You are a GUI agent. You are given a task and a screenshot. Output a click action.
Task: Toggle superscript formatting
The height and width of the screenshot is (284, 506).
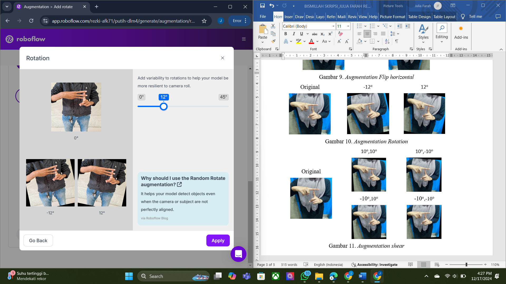pos(330,34)
